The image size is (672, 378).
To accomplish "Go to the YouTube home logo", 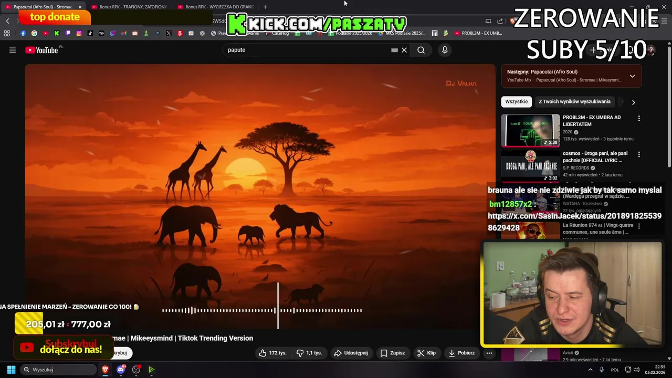I will (x=42, y=50).
